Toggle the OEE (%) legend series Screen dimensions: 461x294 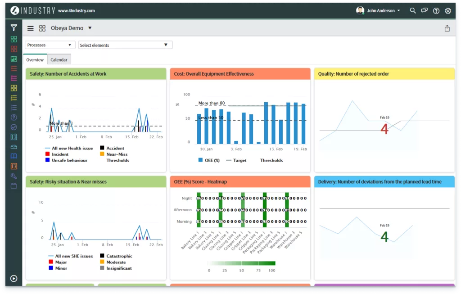209,160
